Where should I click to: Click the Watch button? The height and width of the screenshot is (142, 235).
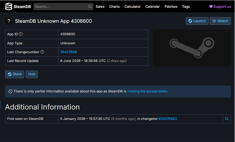point(220,21)
